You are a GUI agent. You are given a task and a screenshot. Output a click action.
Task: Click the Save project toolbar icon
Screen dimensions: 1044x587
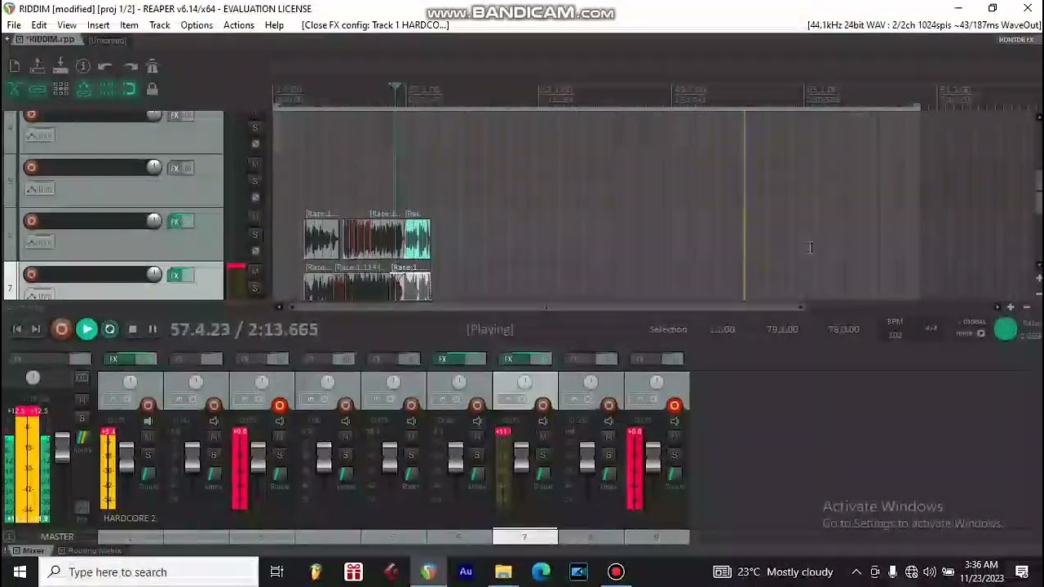click(x=60, y=67)
